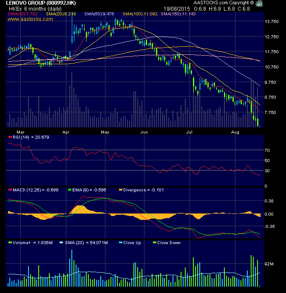Click the SMA(150):11.143 legend
286x293 pixels.
tap(178, 14)
